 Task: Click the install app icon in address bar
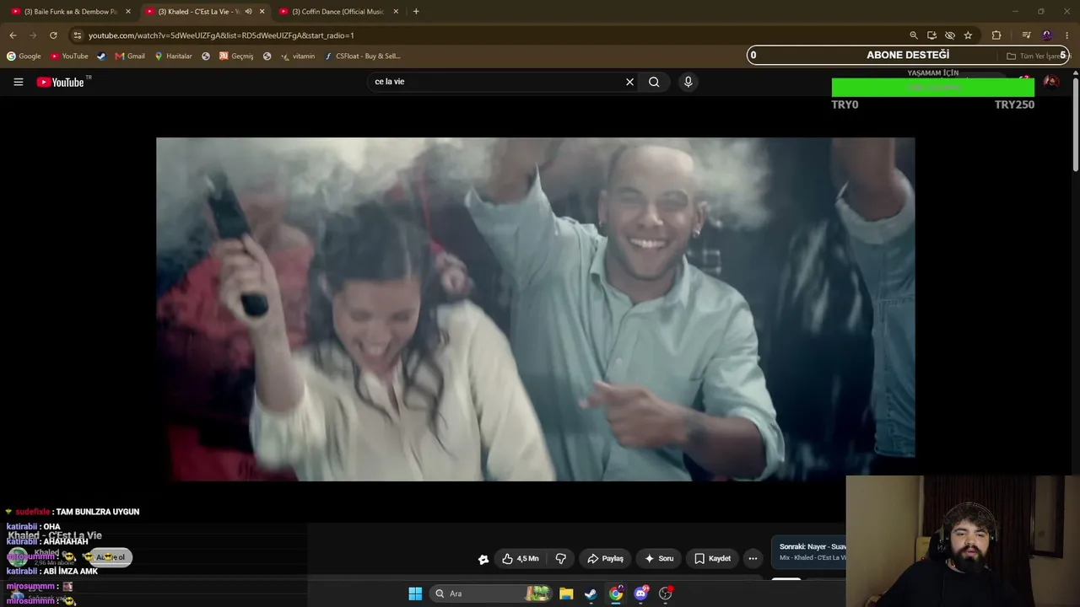tap(931, 35)
